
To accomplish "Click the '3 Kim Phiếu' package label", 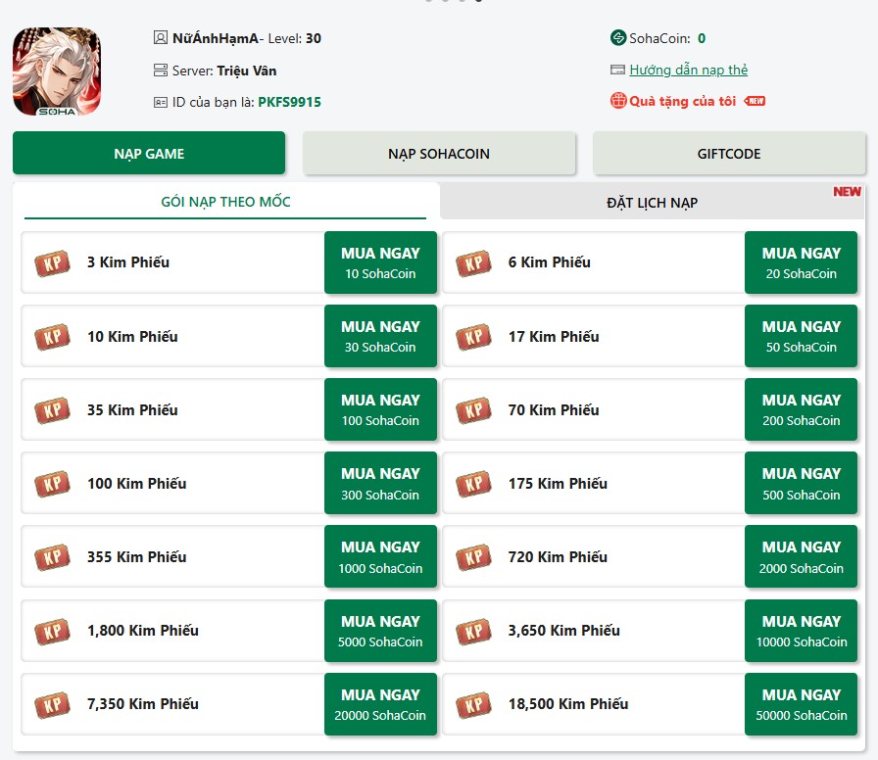I will tap(128, 261).
